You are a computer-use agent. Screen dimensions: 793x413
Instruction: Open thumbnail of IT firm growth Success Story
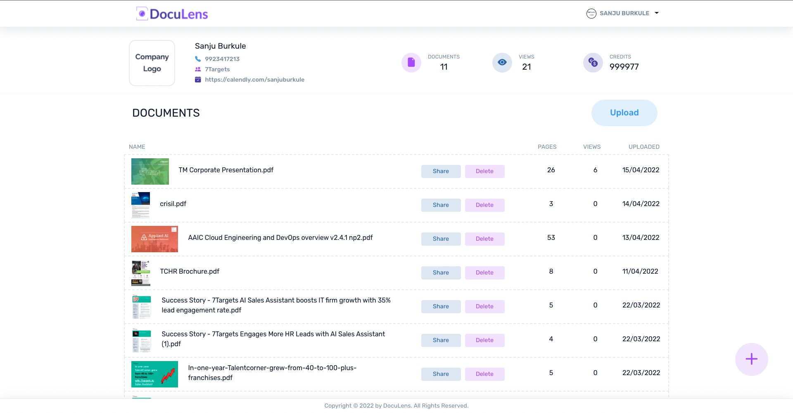pyautogui.click(x=141, y=307)
